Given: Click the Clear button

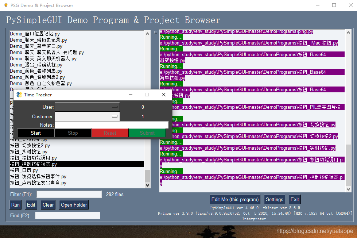Looking at the screenshot, I should pyautogui.click(x=48, y=205).
